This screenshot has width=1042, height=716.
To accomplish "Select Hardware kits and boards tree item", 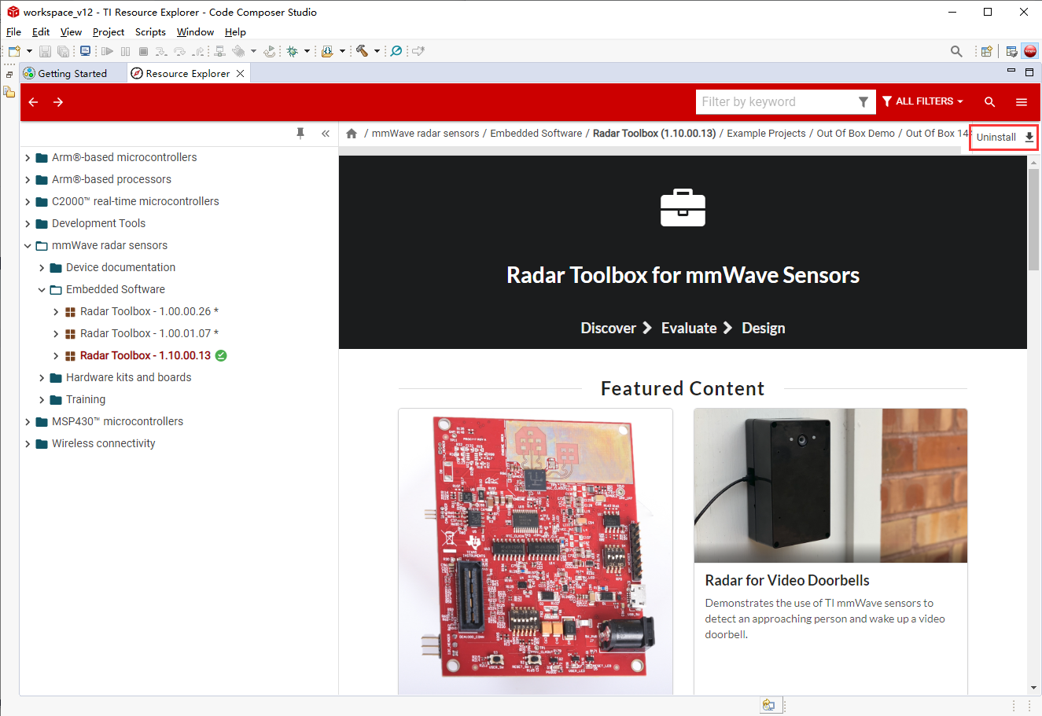I will pos(129,378).
